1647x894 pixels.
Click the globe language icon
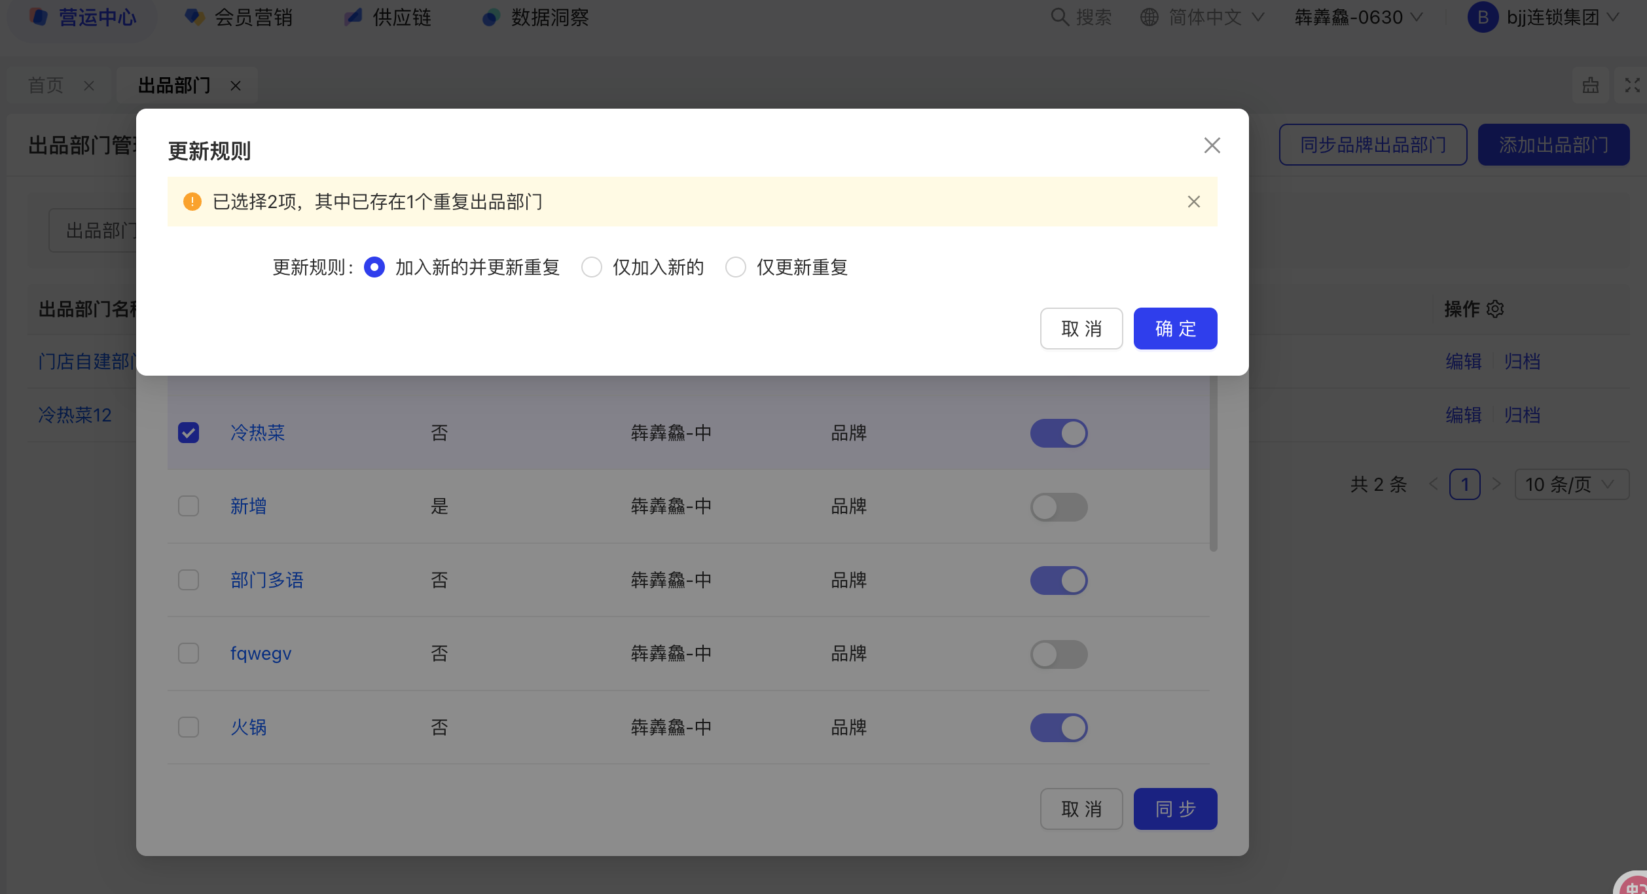[1149, 17]
